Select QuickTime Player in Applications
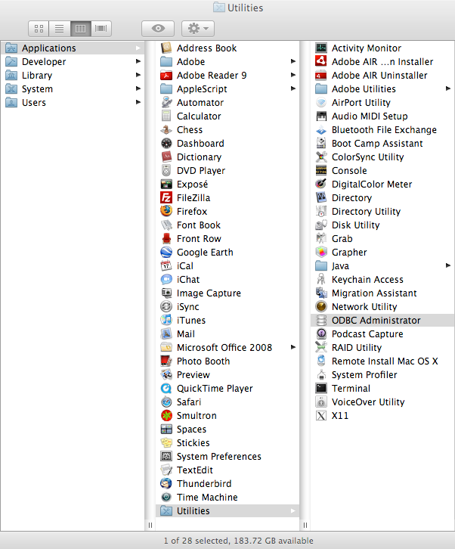The height and width of the screenshot is (549, 455). point(227,388)
